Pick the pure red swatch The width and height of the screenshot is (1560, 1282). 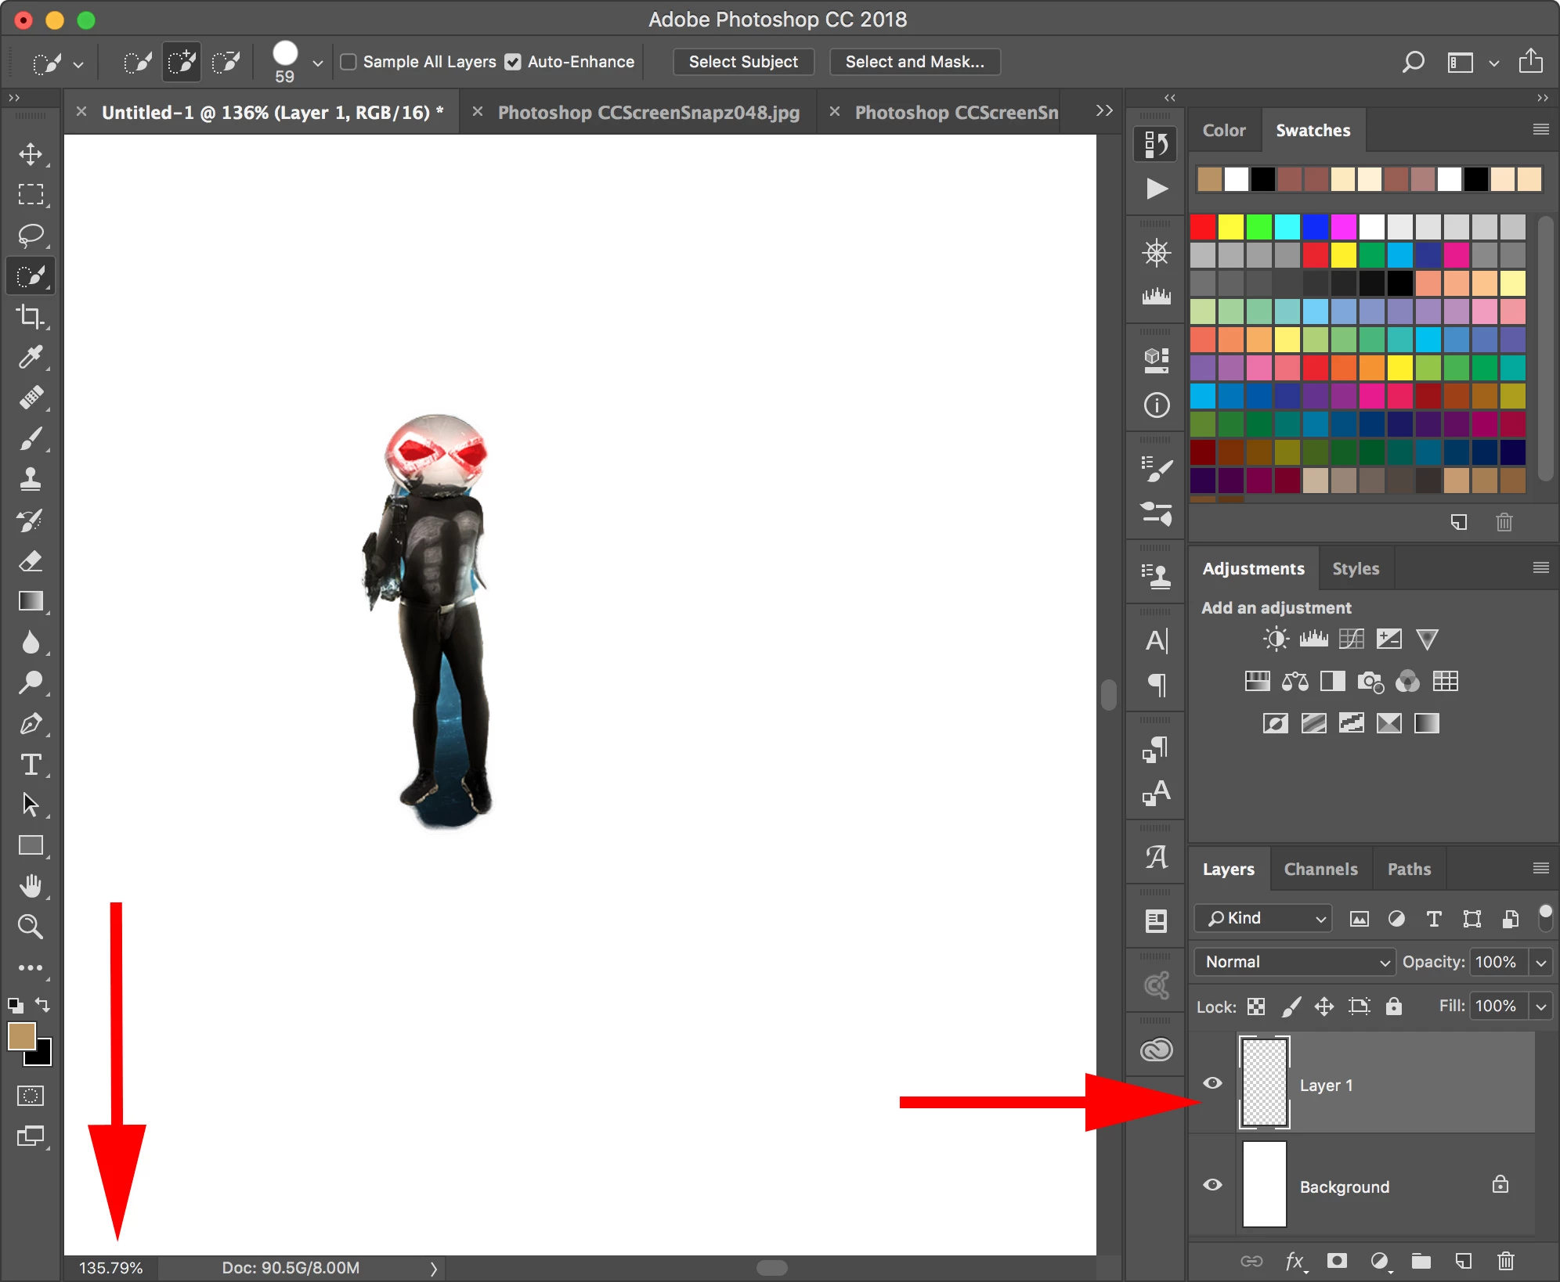[1203, 227]
